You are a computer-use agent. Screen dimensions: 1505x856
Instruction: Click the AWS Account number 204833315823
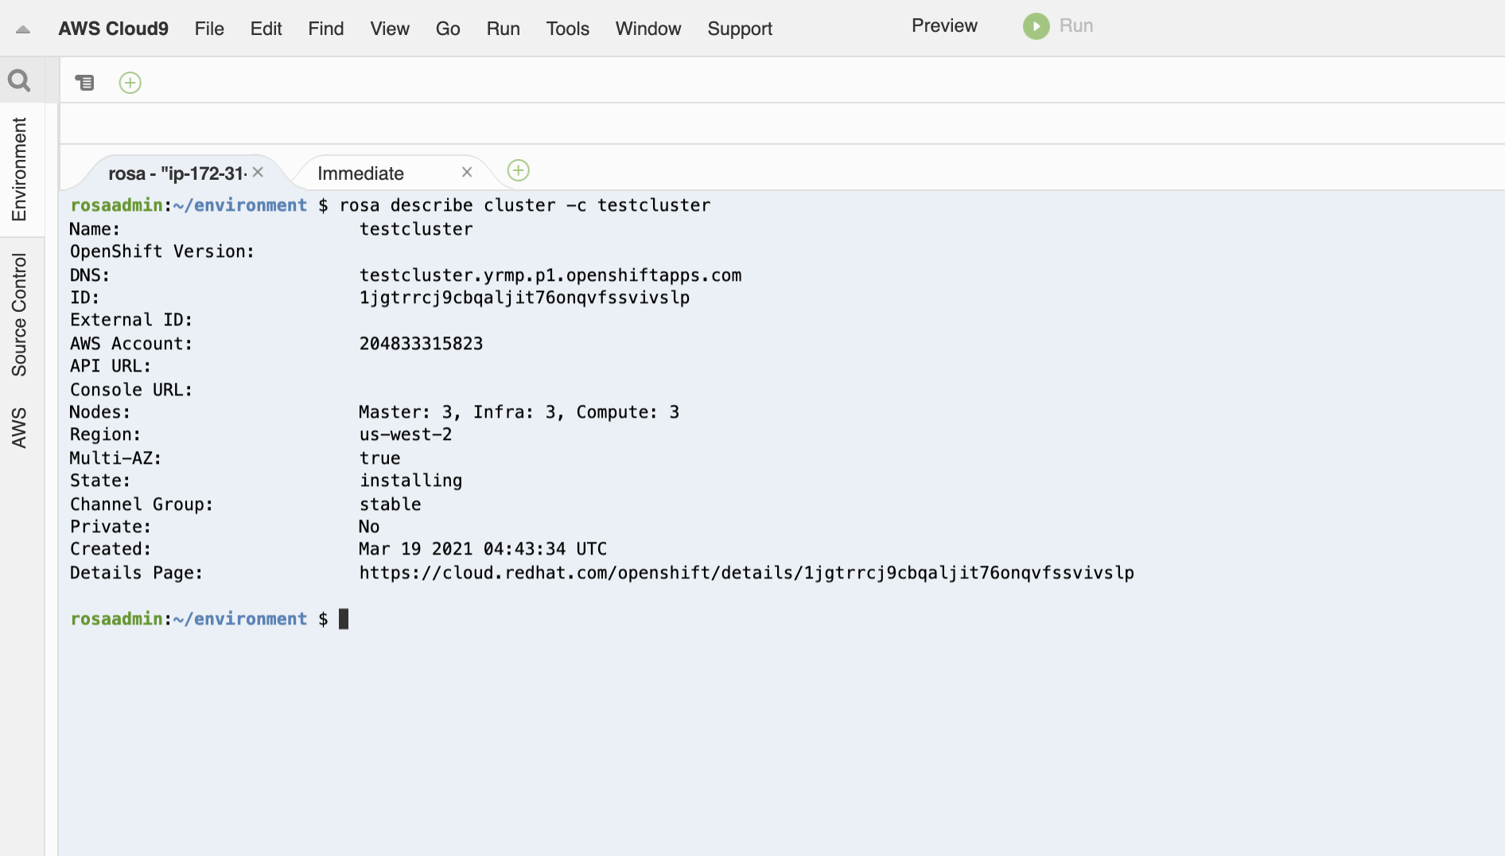(x=421, y=344)
